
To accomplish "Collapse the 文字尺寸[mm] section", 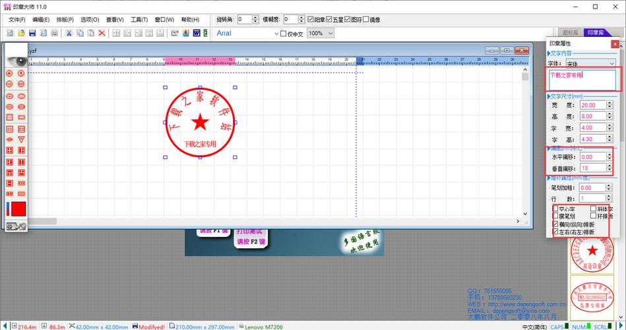I will click(x=549, y=96).
